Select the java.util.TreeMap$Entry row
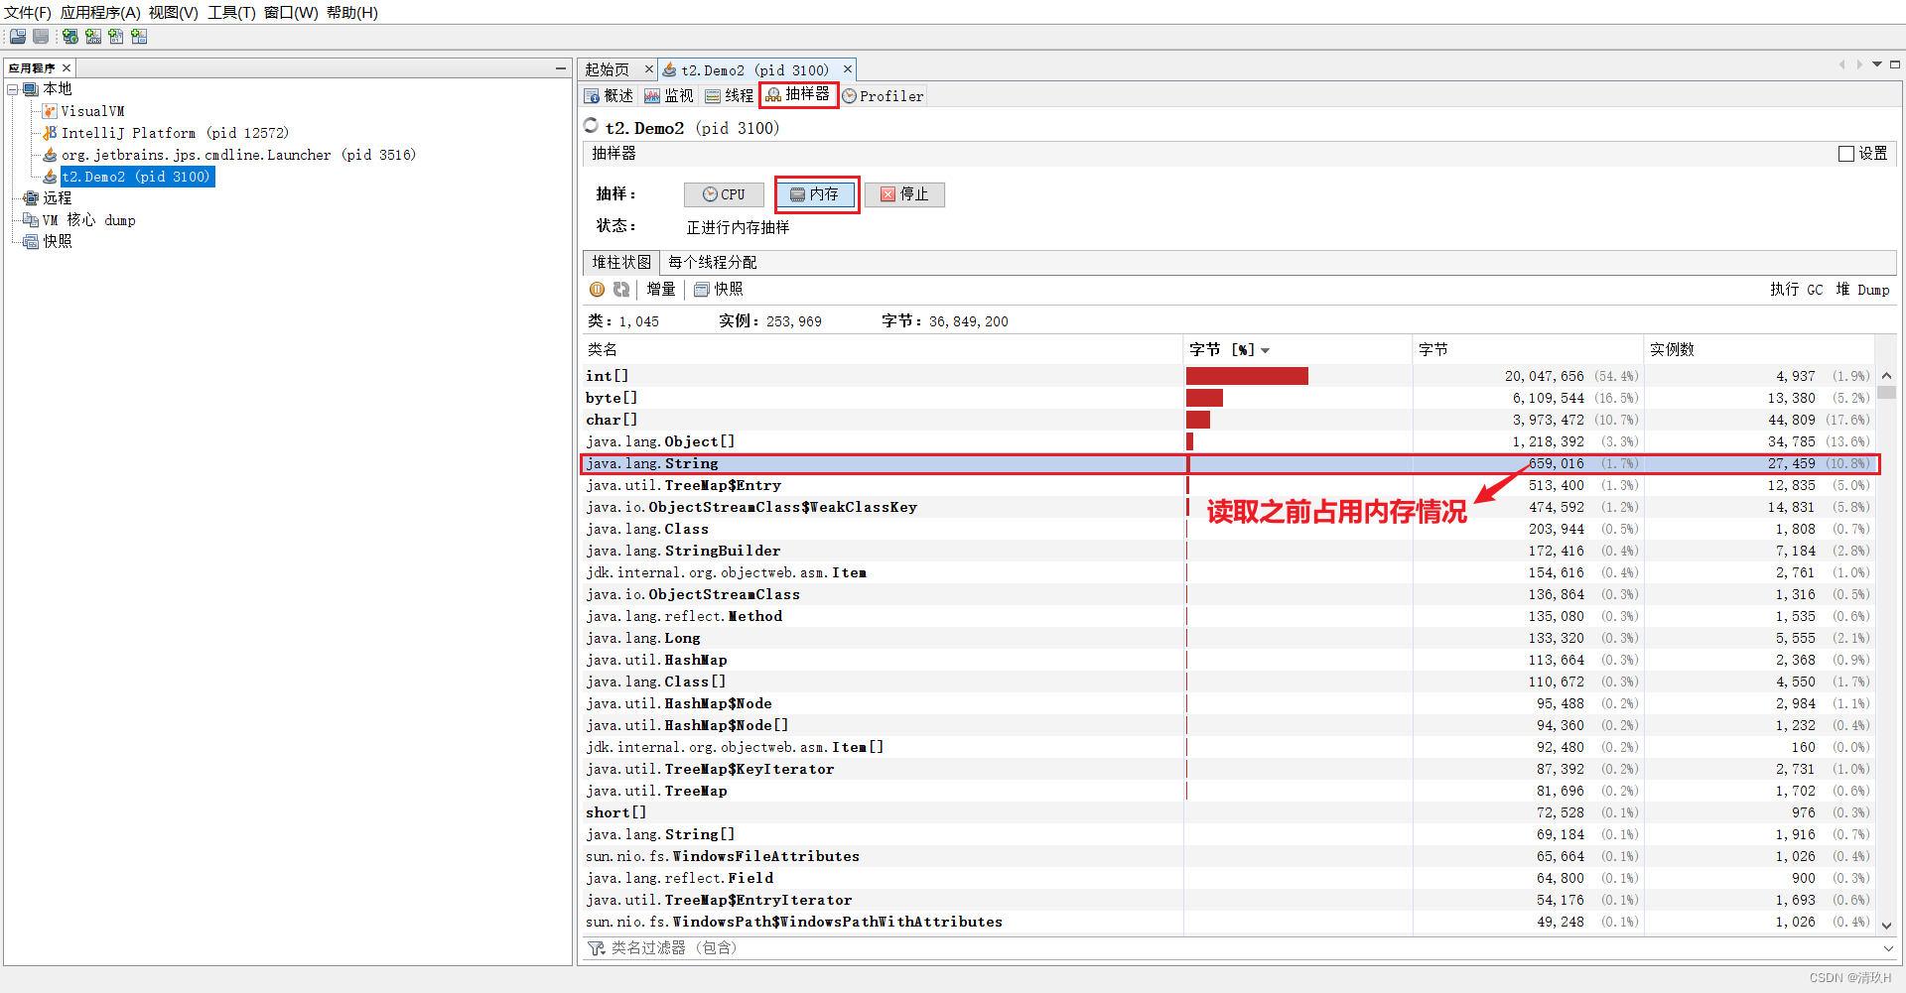This screenshot has height=993, width=1906. [x=1228, y=485]
